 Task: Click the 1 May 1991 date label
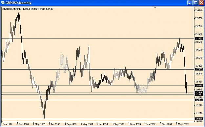tap(87, 124)
